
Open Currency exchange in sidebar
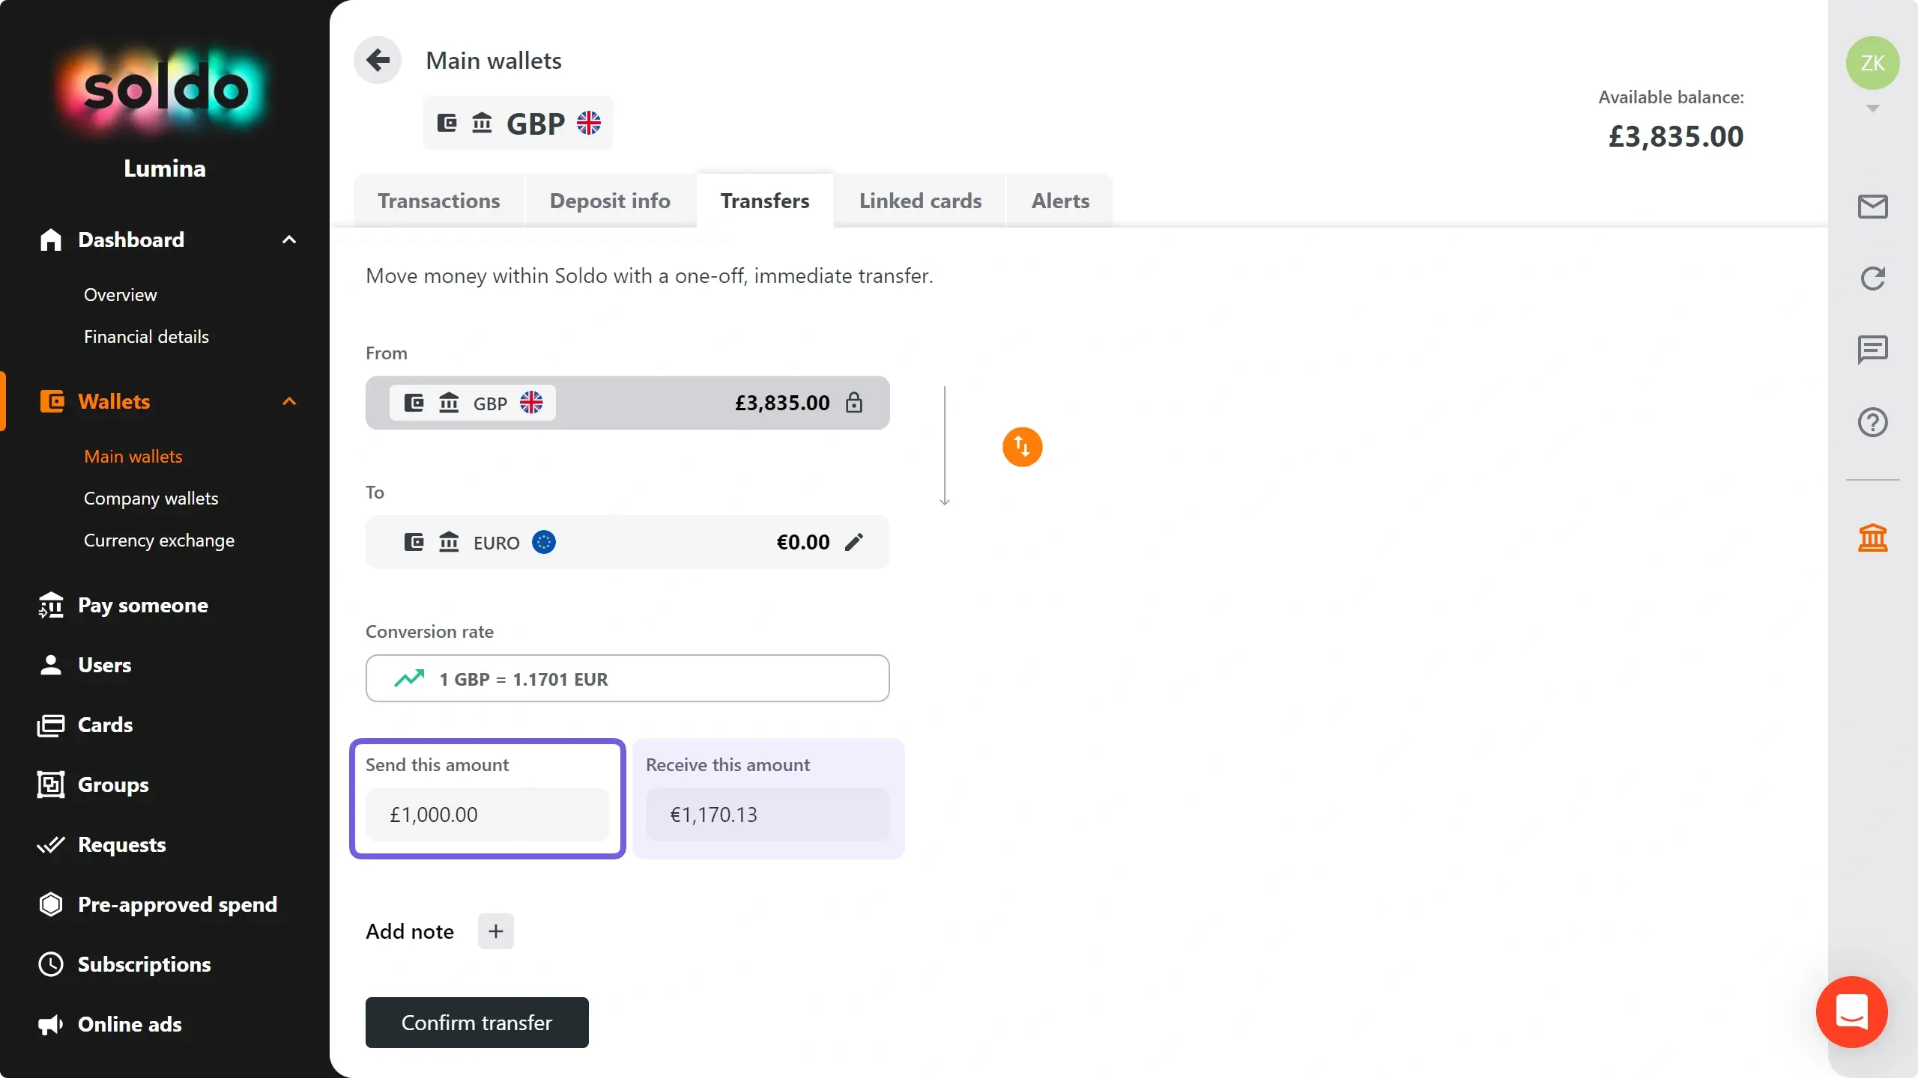159,540
